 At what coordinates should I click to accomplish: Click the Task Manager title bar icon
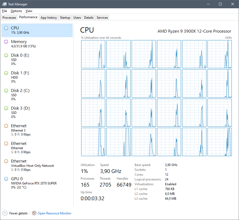click(x=5, y=4)
